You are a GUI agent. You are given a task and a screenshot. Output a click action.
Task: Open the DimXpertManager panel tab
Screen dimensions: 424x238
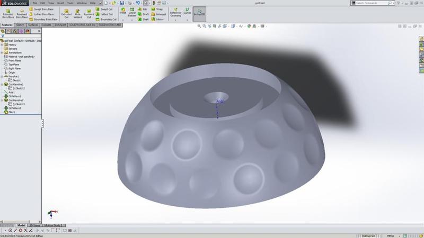(21, 31)
